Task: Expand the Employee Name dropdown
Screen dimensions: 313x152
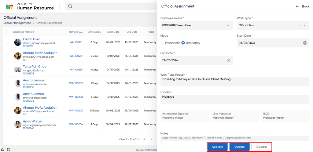Action: [228, 25]
